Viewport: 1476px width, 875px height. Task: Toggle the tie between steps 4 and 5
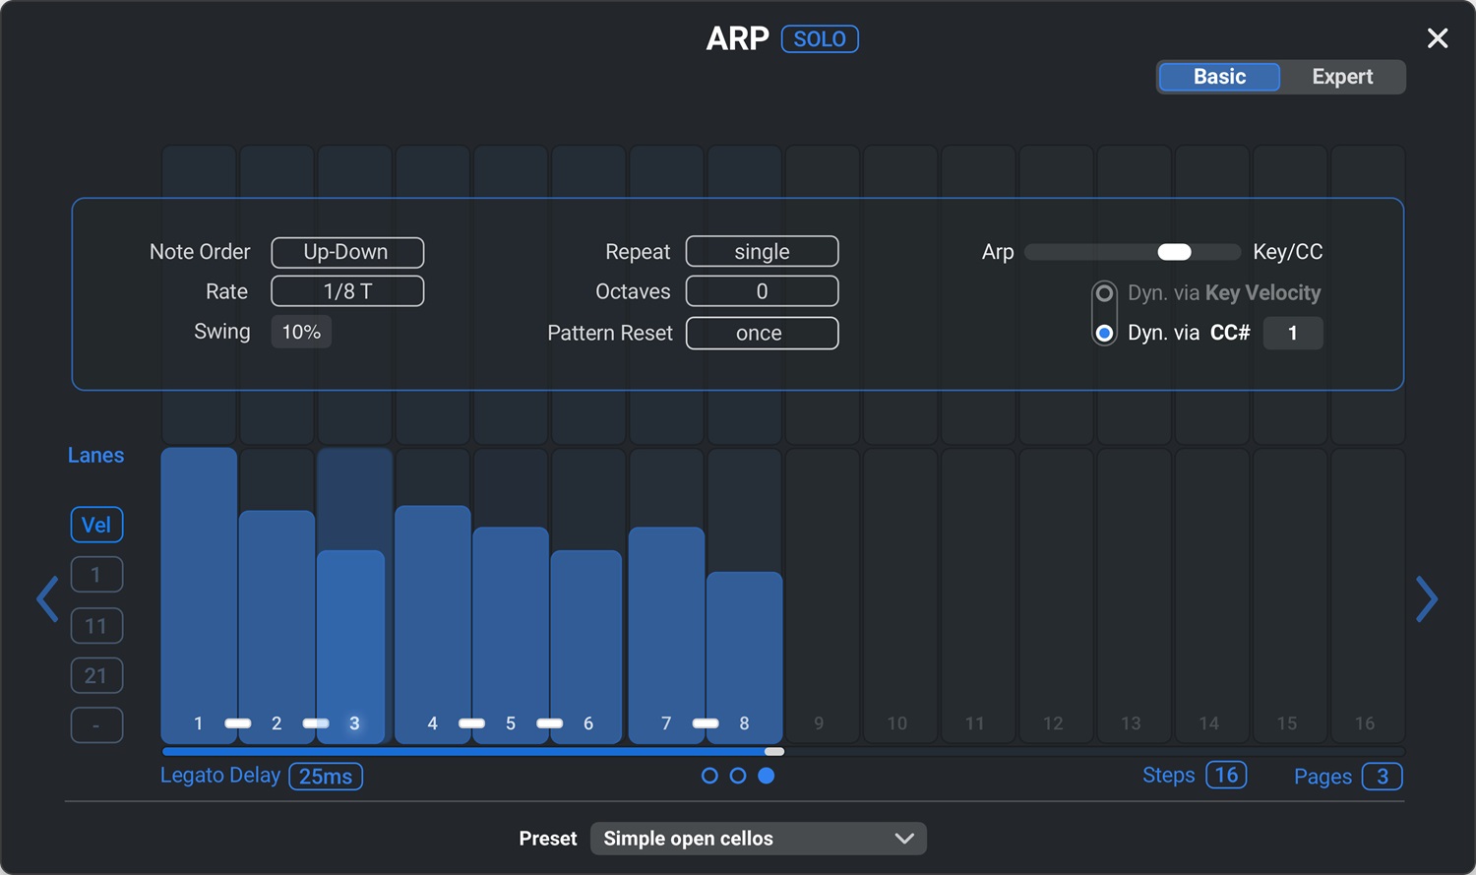point(471,723)
